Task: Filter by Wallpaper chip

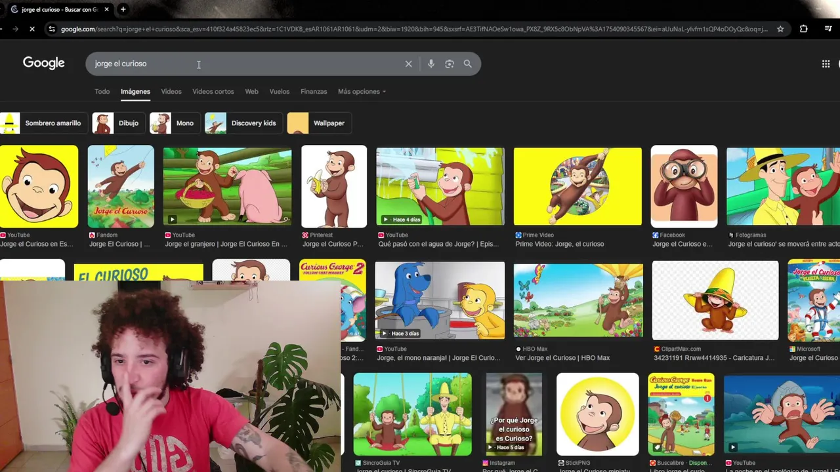Action: 319,123
